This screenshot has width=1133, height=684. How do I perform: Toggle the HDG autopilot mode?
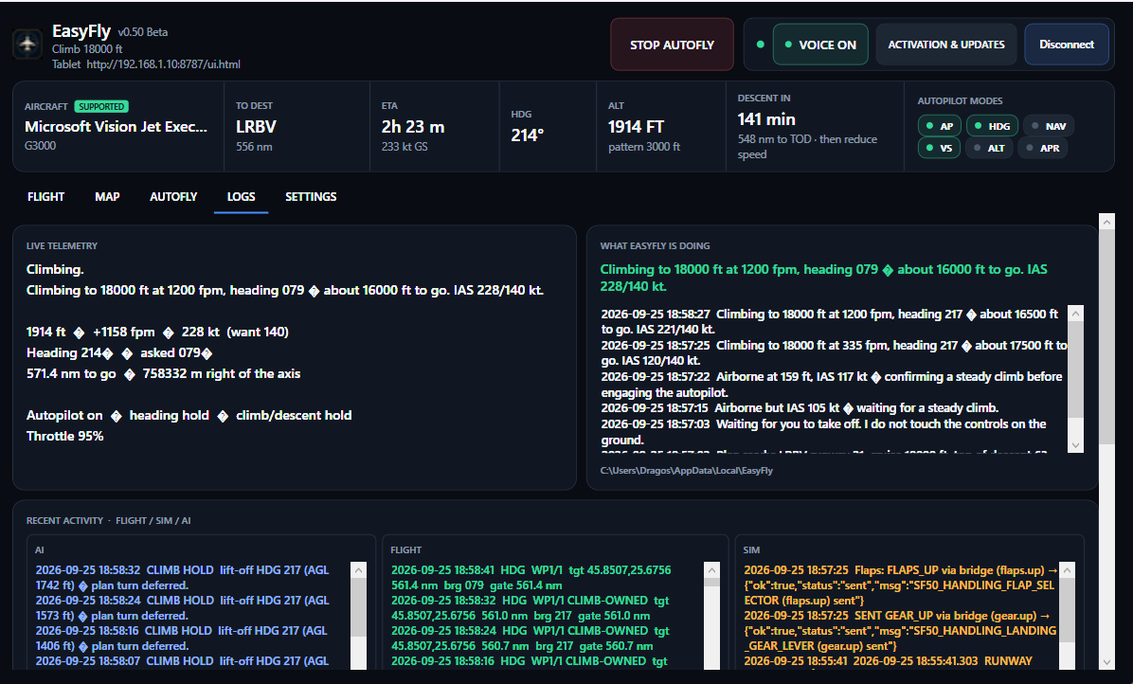point(992,126)
